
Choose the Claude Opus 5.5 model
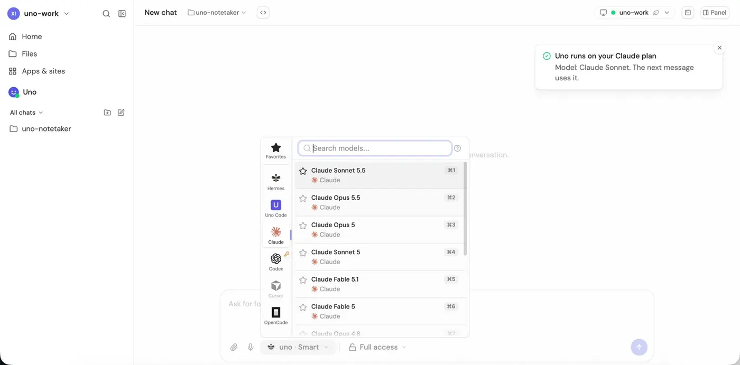tap(380, 202)
